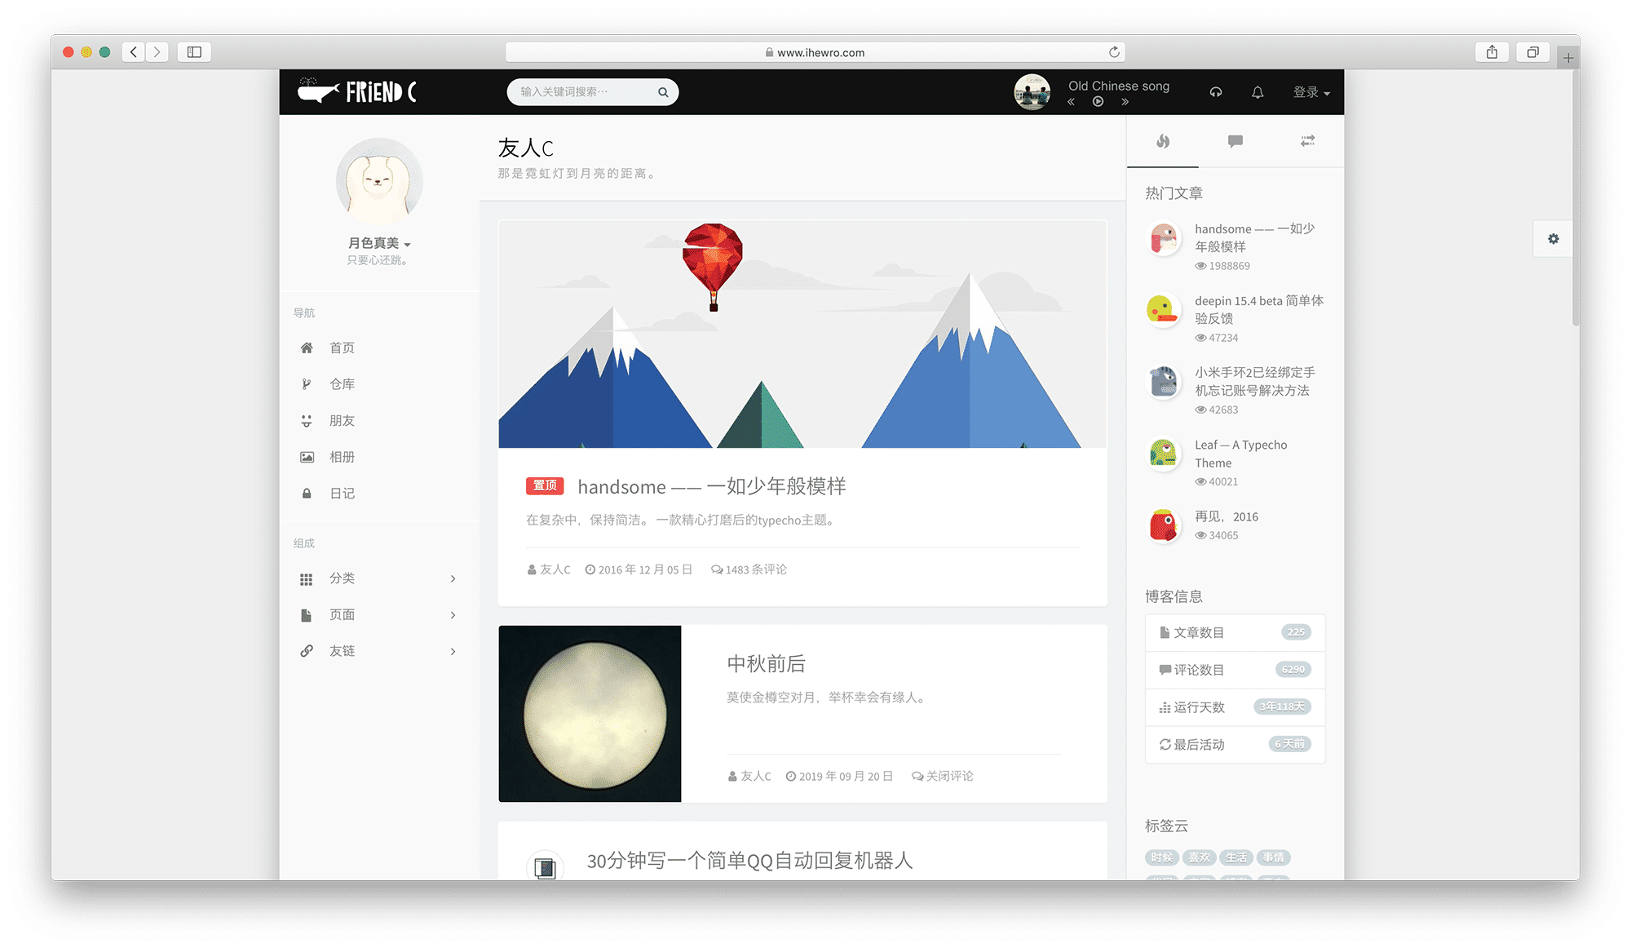
Task: Switch to the random articles tab
Action: click(x=1307, y=141)
